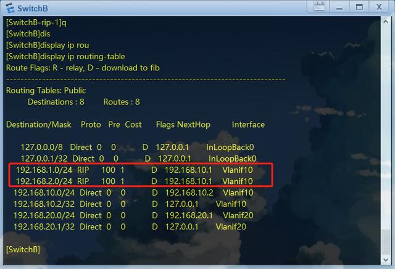Maximize the SwitchB window

[359, 7]
